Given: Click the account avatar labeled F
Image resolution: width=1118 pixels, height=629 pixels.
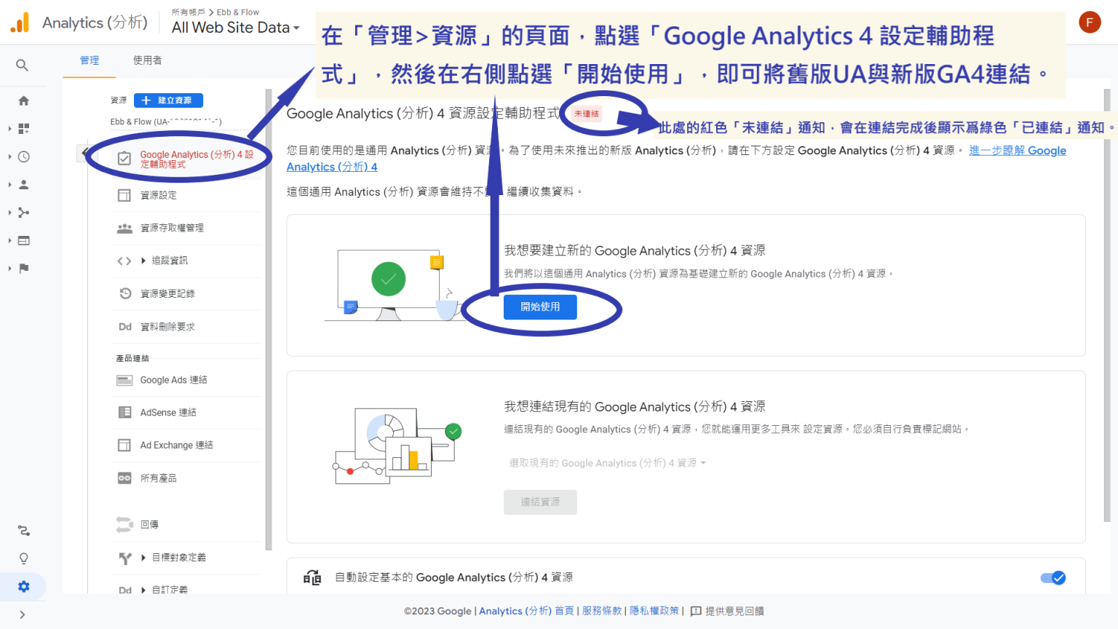Looking at the screenshot, I should click(x=1090, y=23).
